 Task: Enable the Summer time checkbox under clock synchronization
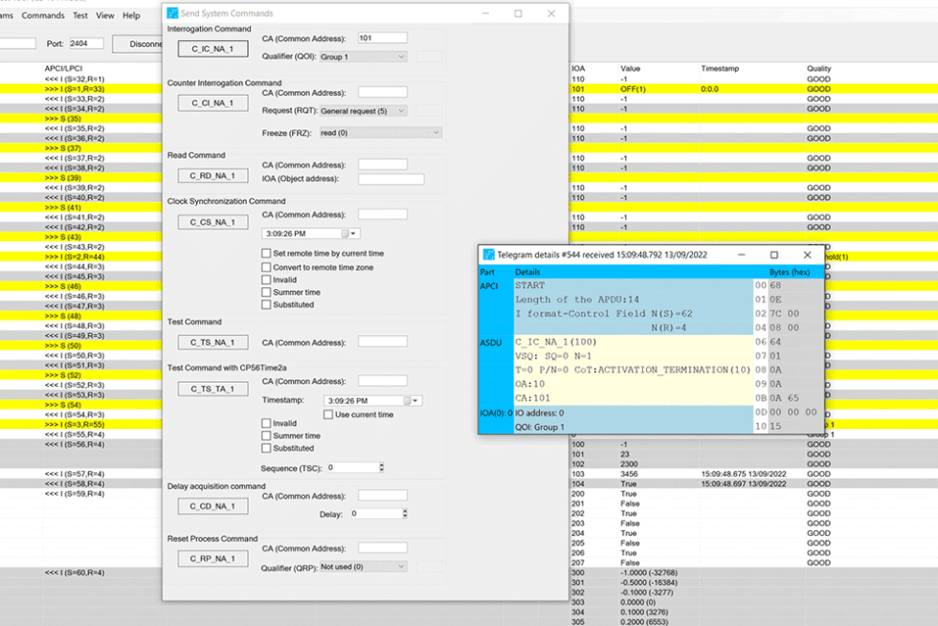tap(265, 291)
